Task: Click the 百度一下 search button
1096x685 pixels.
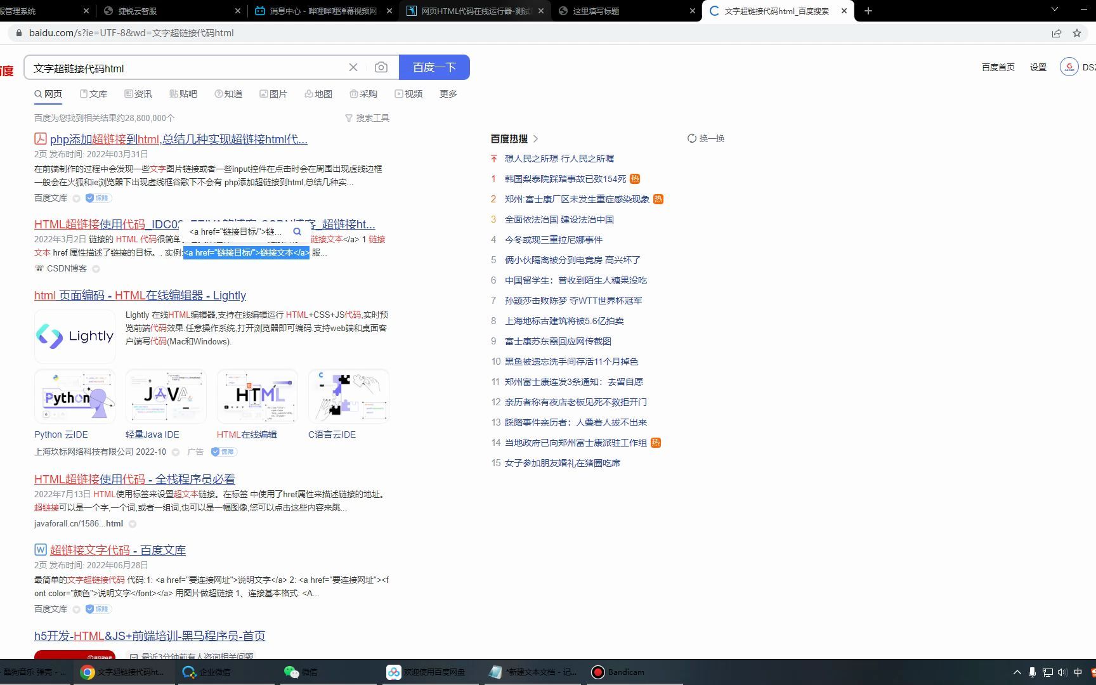Action: [x=434, y=67]
